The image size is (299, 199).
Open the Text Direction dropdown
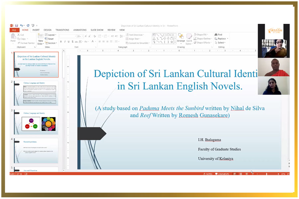tap(135, 35)
